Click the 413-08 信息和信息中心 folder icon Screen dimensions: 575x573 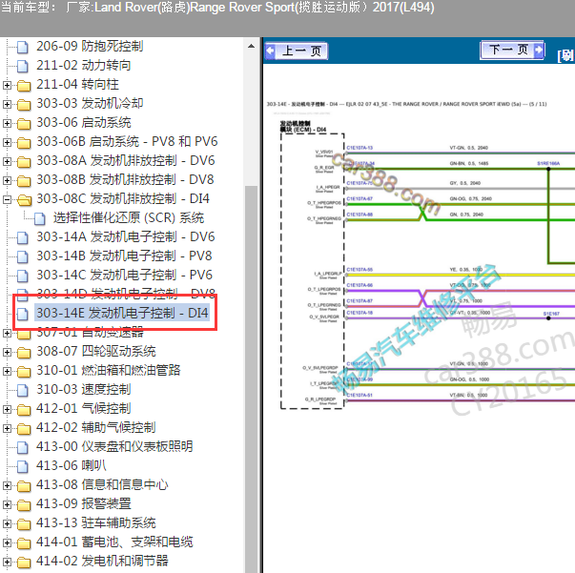pos(24,485)
